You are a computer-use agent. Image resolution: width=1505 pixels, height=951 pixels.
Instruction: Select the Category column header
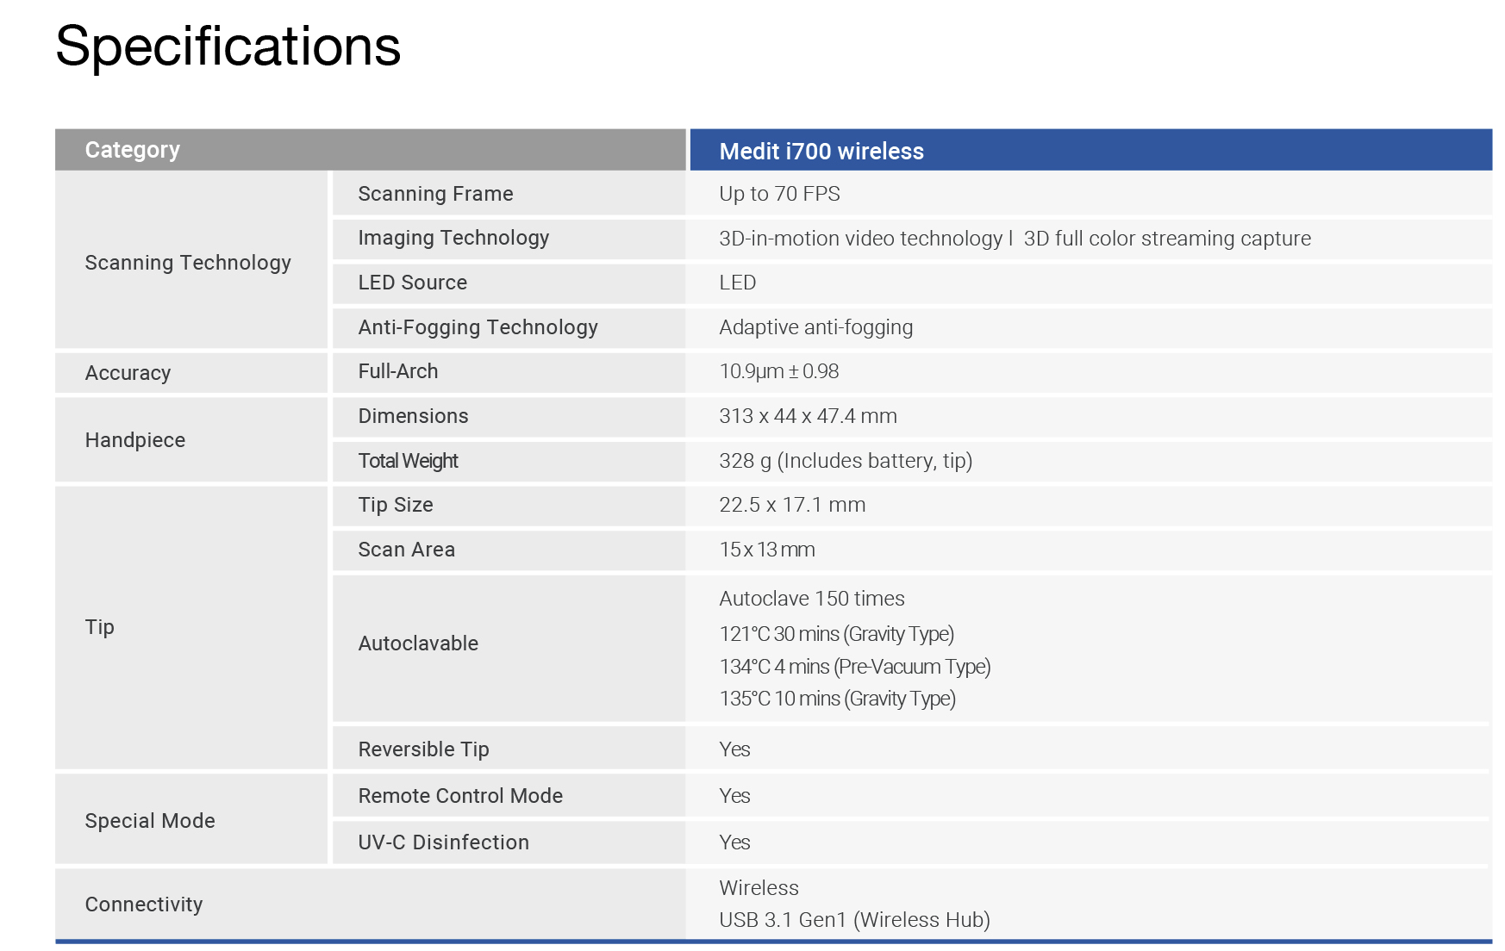(x=132, y=149)
